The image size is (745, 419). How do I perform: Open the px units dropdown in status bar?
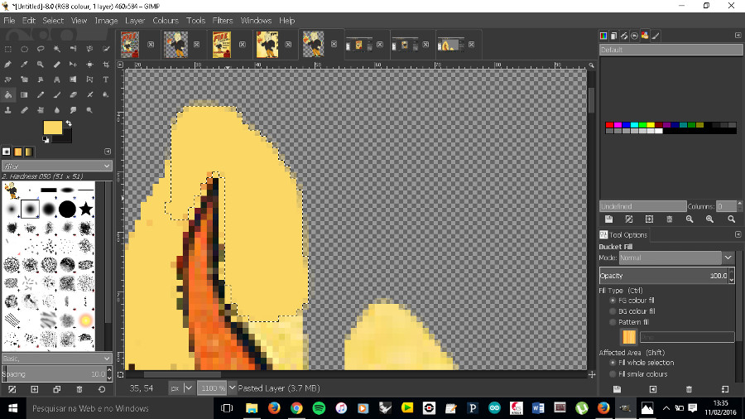click(181, 388)
